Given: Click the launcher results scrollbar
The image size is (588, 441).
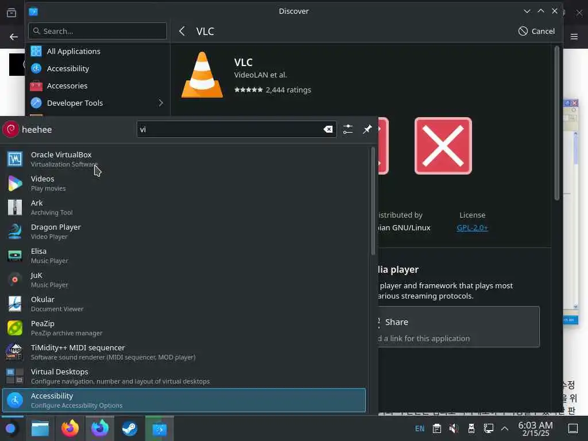Looking at the screenshot, I should point(373,202).
